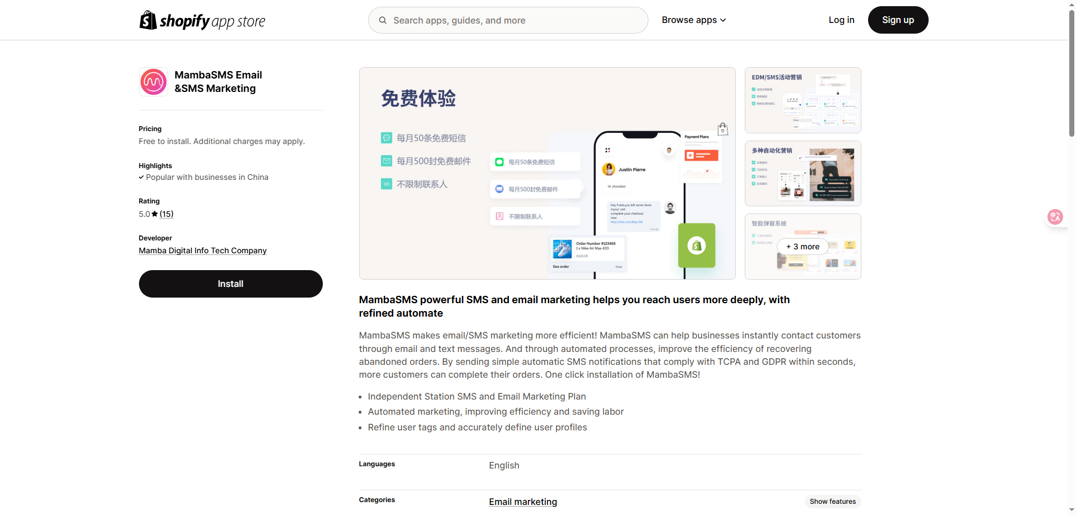Open the 多种自动化营销 thumbnail
This screenshot has height=515, width=1076.
[x=803, y=173]
